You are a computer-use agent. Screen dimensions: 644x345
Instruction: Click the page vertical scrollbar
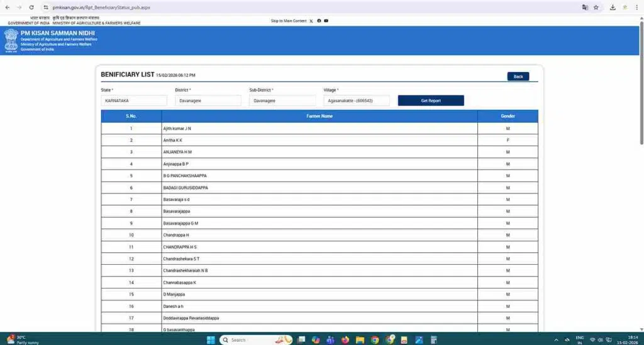coord(641,82)
